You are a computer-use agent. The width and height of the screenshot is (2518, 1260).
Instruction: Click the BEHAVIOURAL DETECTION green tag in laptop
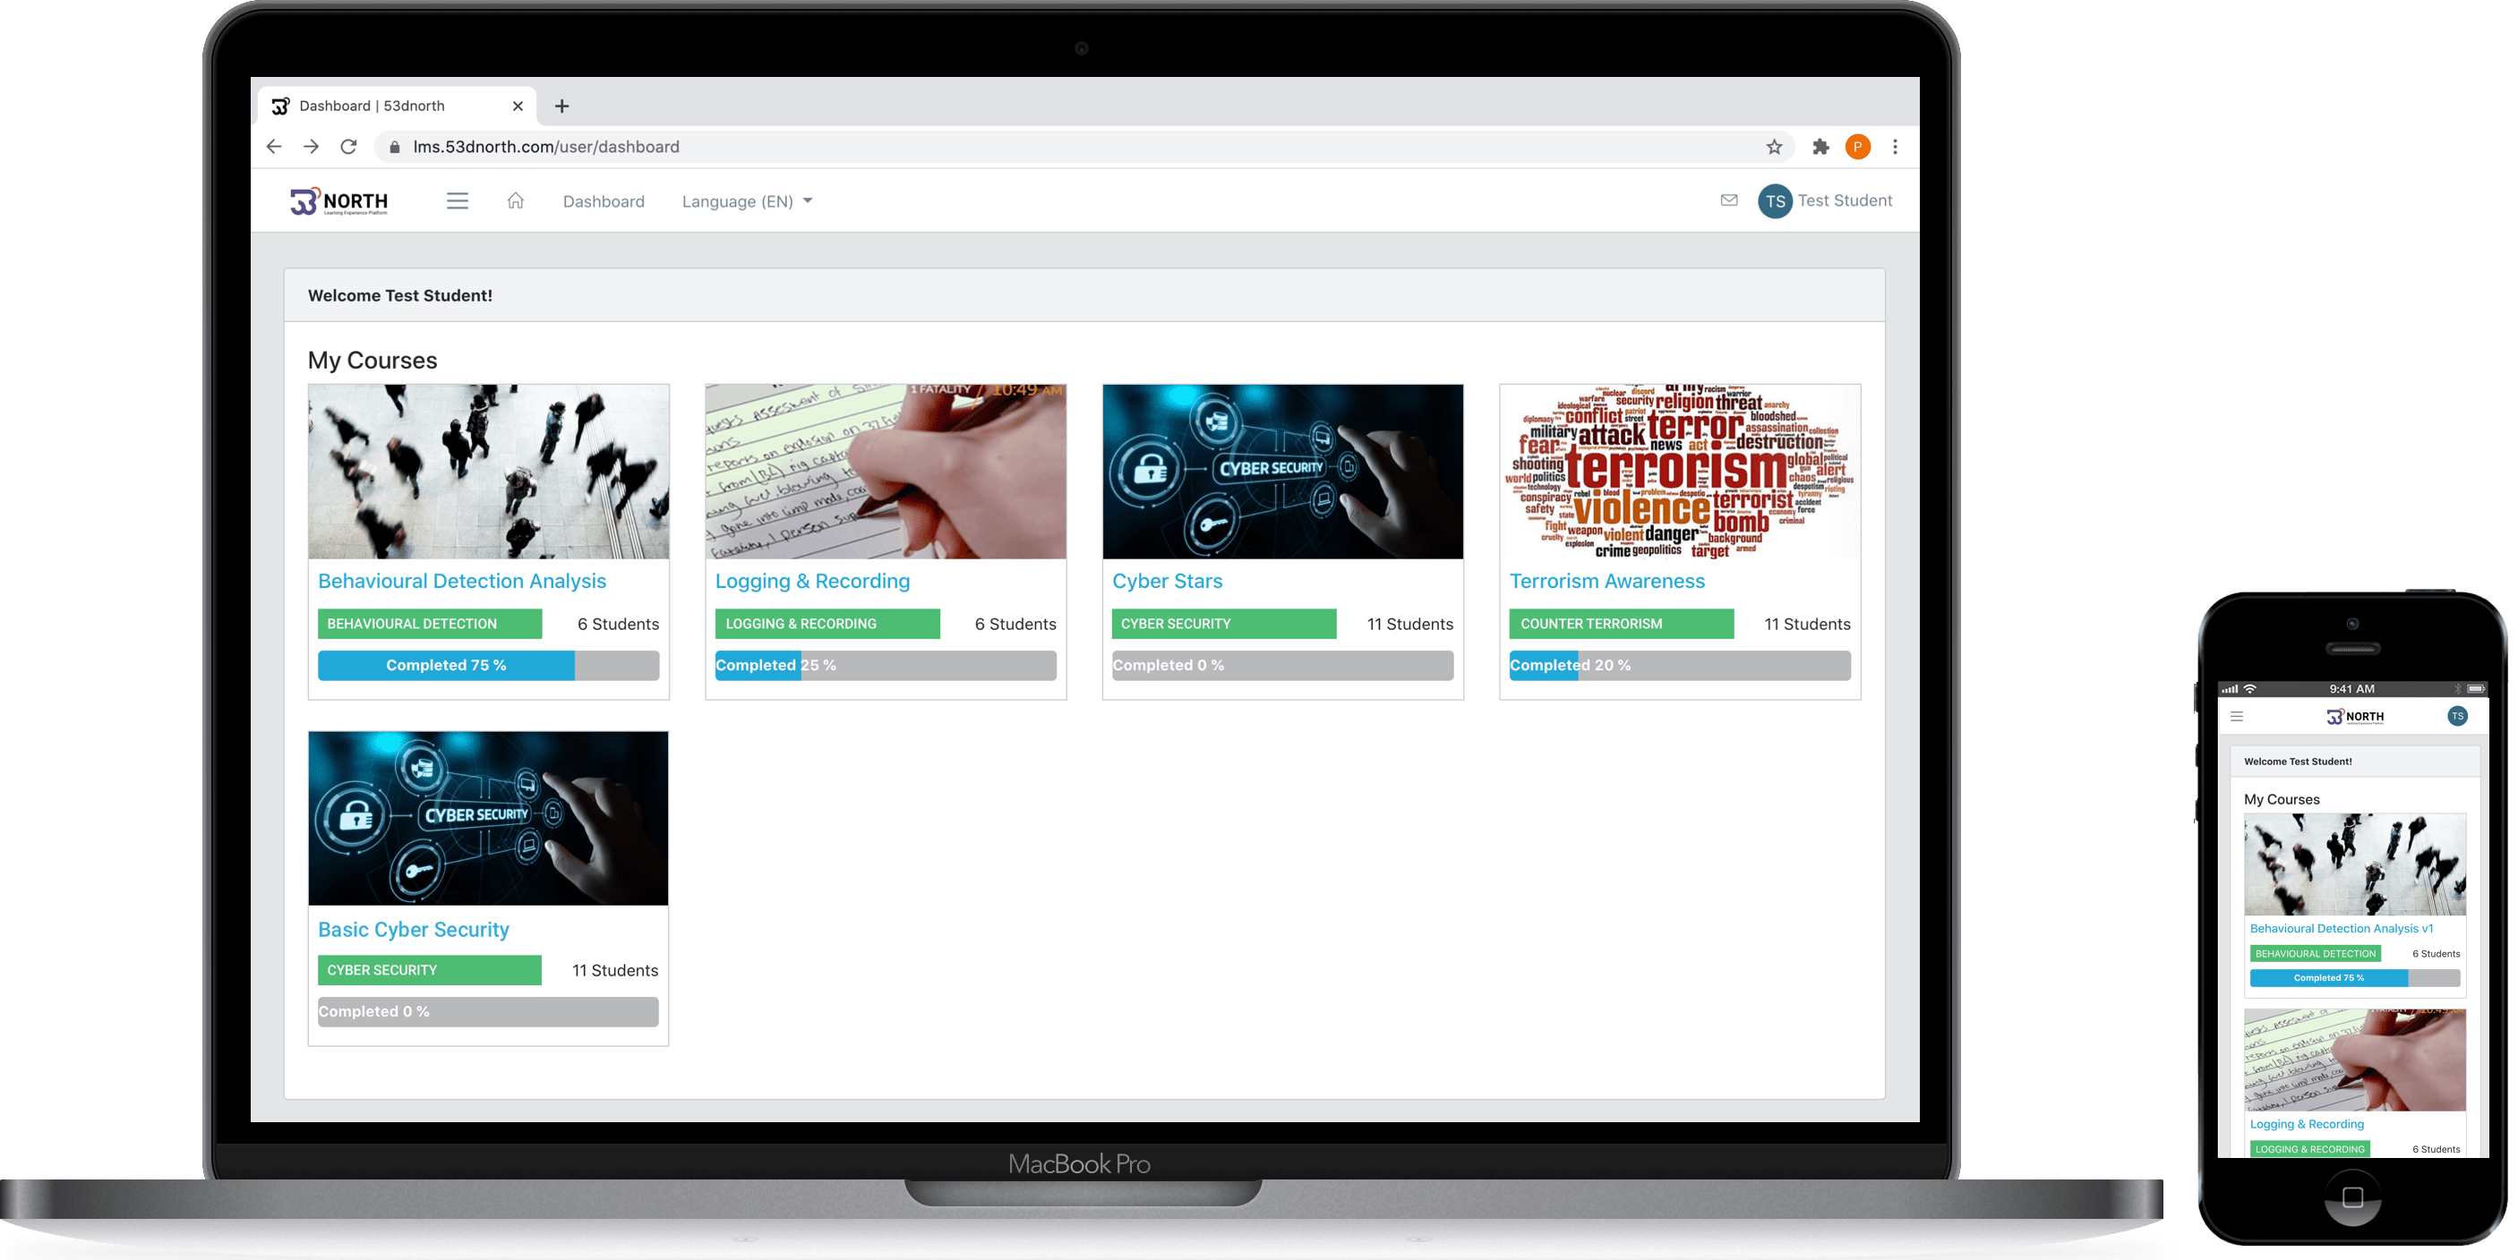pos(429,624)
